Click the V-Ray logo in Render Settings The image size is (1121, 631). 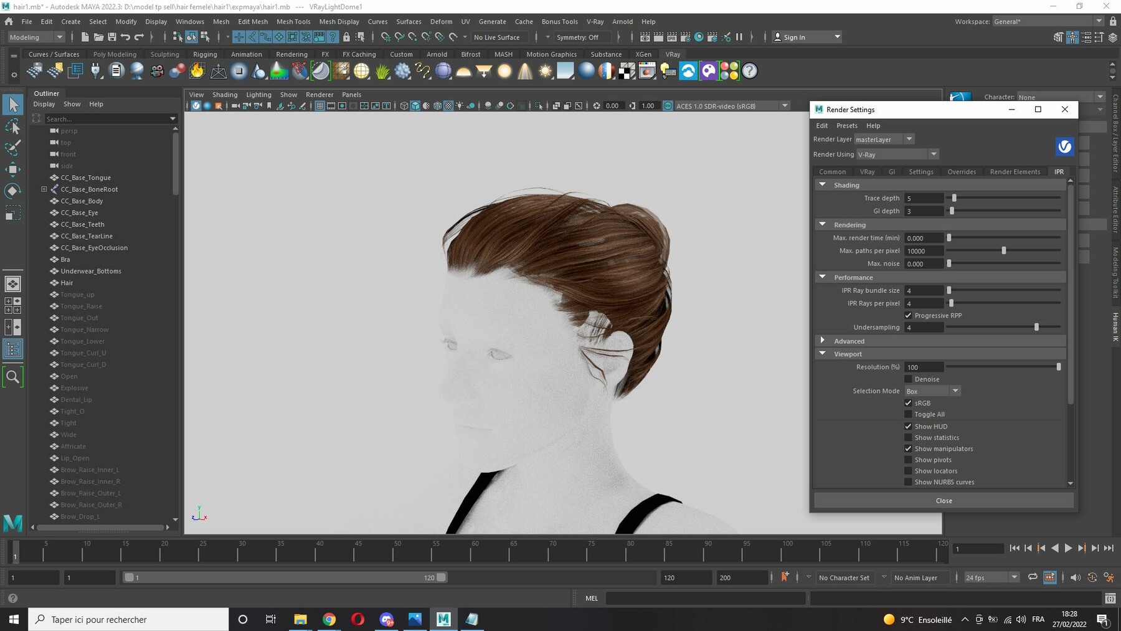click(x=1064, y=146)
